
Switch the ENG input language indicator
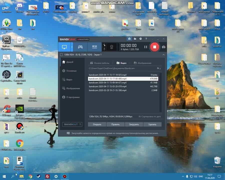click(201, 176)
